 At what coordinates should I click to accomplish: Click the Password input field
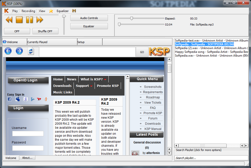coord(28,148)
